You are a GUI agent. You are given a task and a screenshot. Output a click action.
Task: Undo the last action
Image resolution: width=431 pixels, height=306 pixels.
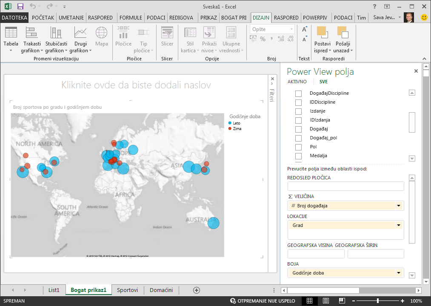click(x=33, y=6)
